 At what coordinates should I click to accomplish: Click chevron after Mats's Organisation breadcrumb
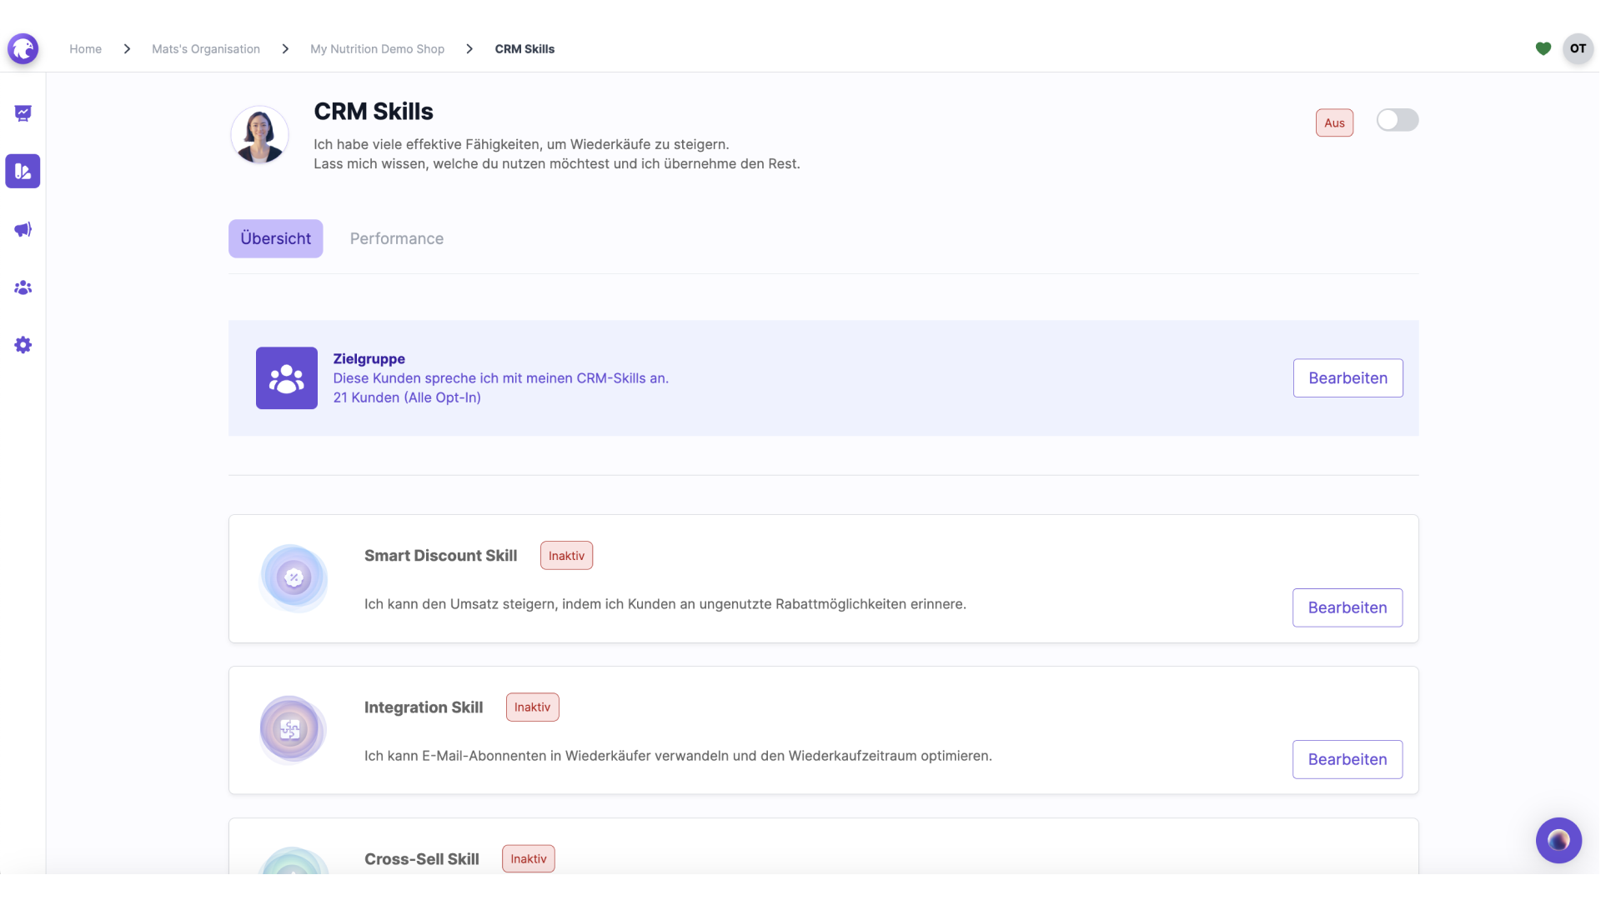tap(285, 49)
